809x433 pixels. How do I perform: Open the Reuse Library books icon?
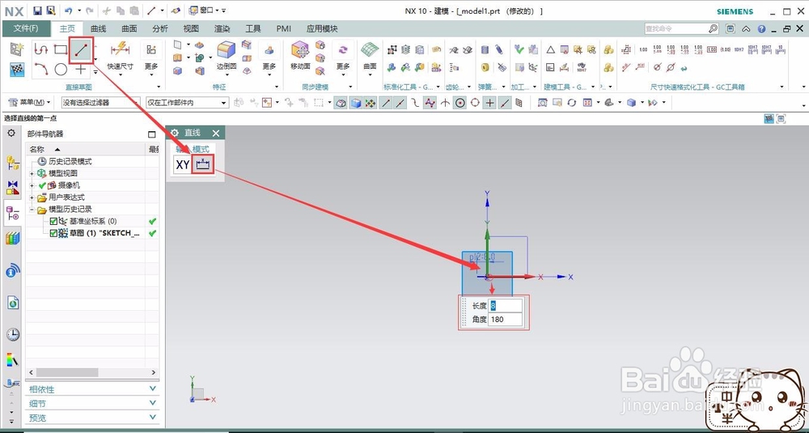click(13, 238)
